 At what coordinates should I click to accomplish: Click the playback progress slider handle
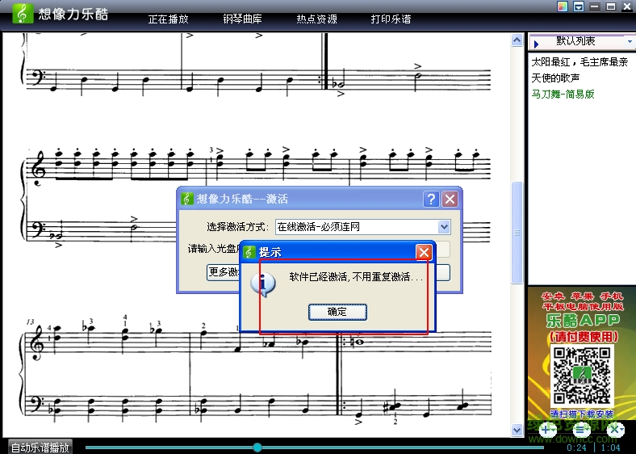point(257,447)
